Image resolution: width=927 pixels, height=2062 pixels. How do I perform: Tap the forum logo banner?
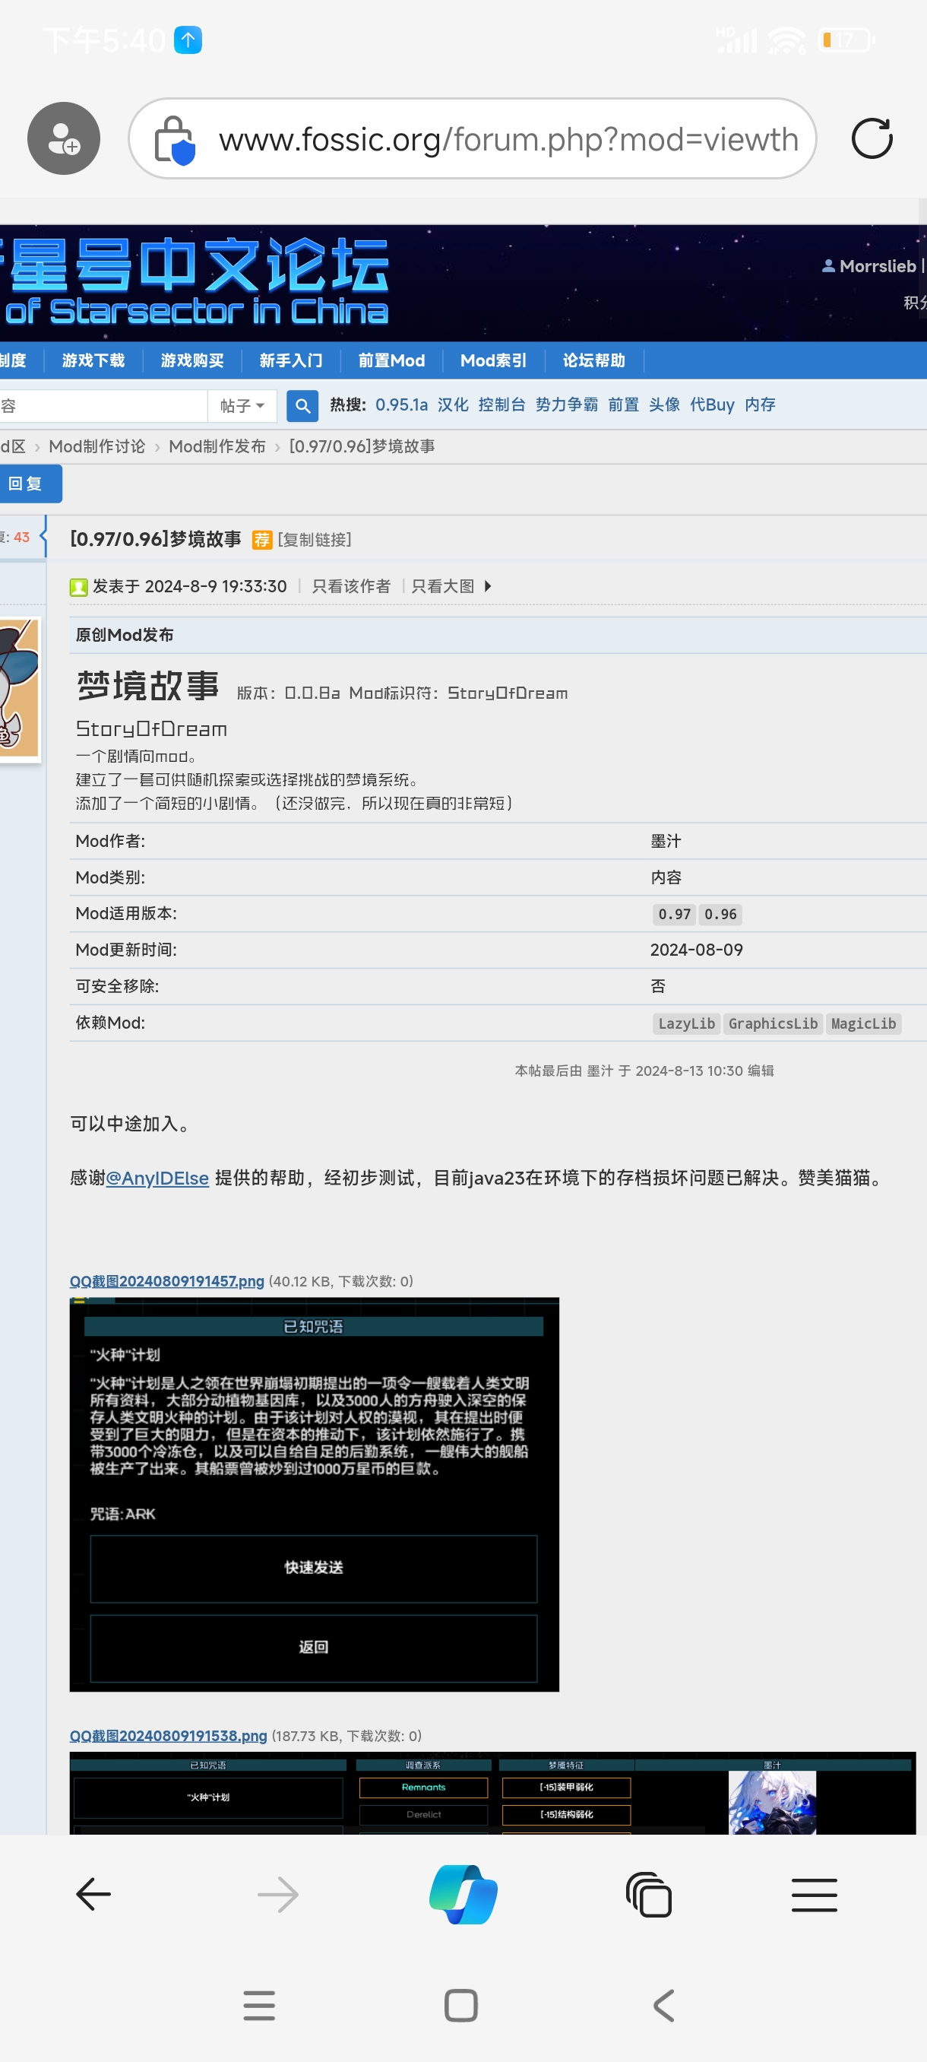pyautogui.click(x=195, y=283)
